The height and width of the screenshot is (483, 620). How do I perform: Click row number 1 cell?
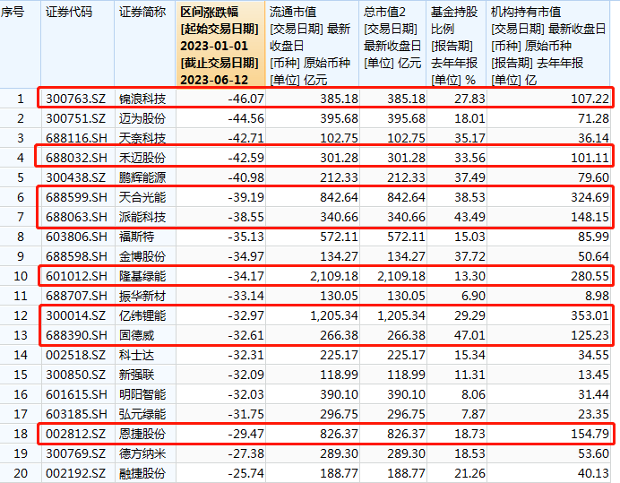click(21, 99)
